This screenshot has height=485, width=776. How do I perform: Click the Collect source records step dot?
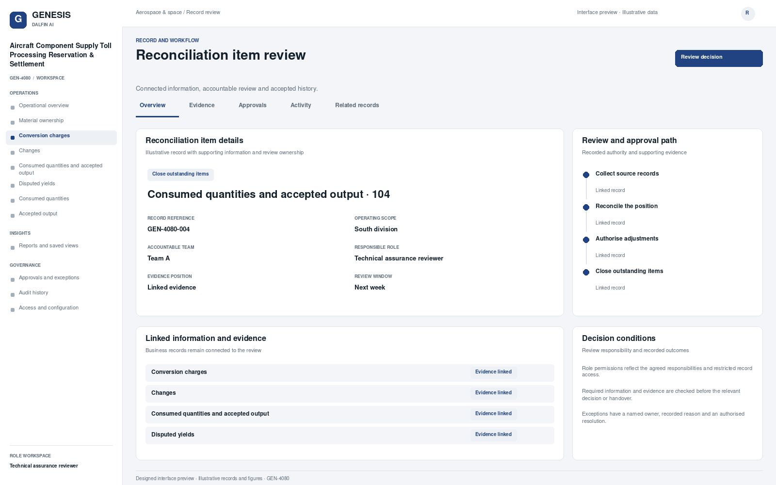pos(586,175)
